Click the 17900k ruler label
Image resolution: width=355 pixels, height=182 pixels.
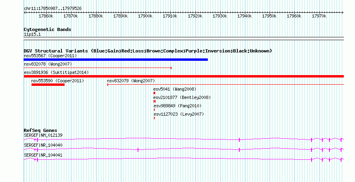[145, 16]
